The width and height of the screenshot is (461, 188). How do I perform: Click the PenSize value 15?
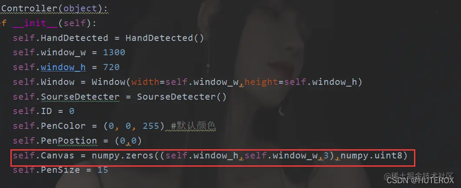click(103, 170)
